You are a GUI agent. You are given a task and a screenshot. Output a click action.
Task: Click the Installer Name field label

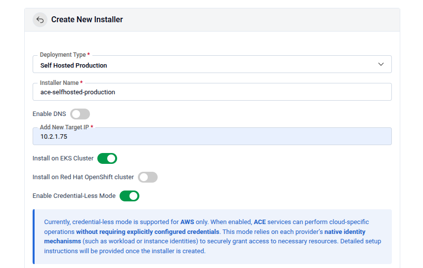click(x=59, y=83)
